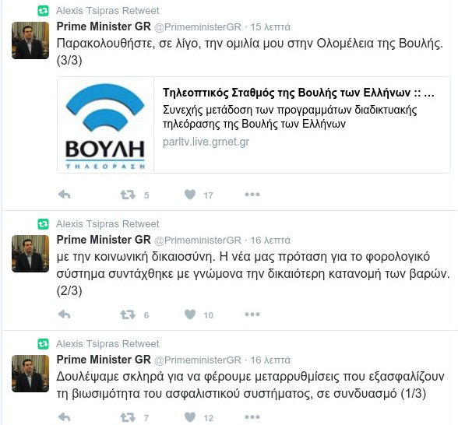The image size is (458, 425).
Task: Click the green retweet badge atop first tweet
Action: pyautogui.click(x=44, y=11)
